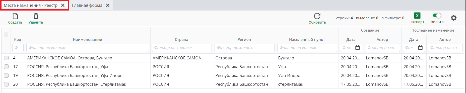Image resolution: width=466 pixels, height=93 pixels.
Task: Sort by the Населенный пункт column header
Action: tap(307, 39)
